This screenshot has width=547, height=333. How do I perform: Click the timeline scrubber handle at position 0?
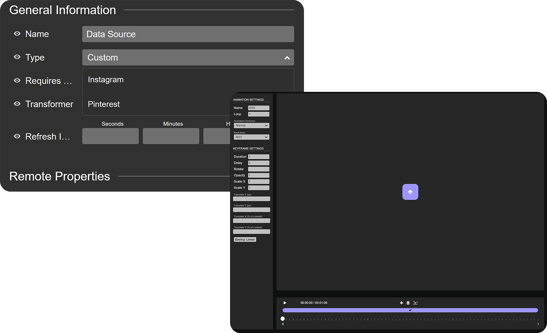point(283,318)
